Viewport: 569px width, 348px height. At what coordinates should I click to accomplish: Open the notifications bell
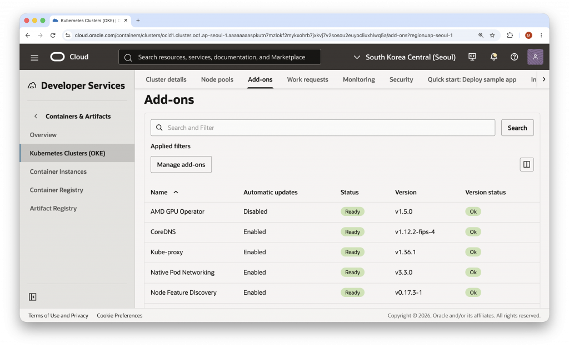coord(493,57)
